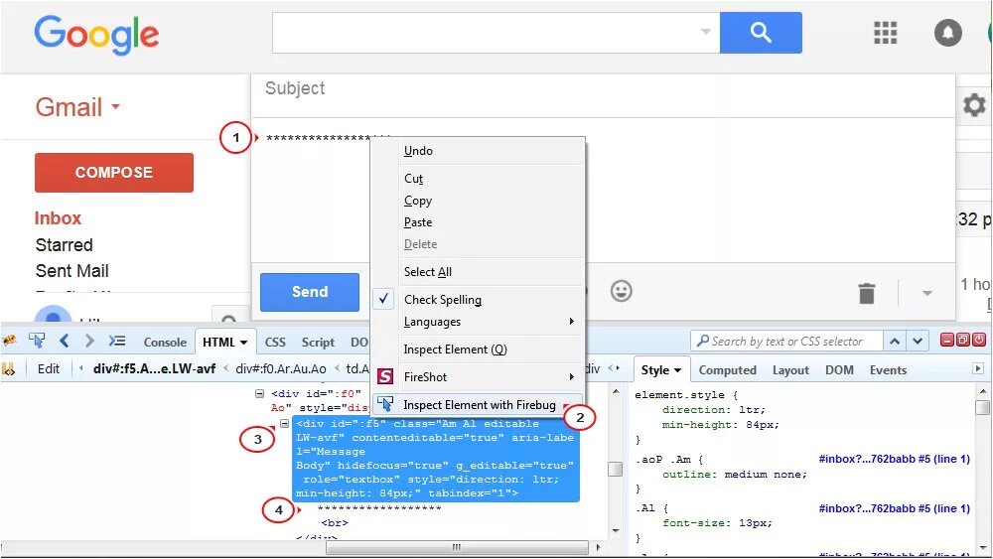Viewport: 993px width, 559px height.
Task: Collapse the div id :f5 node
Action: pyautogui.click(x=284, y=424)
